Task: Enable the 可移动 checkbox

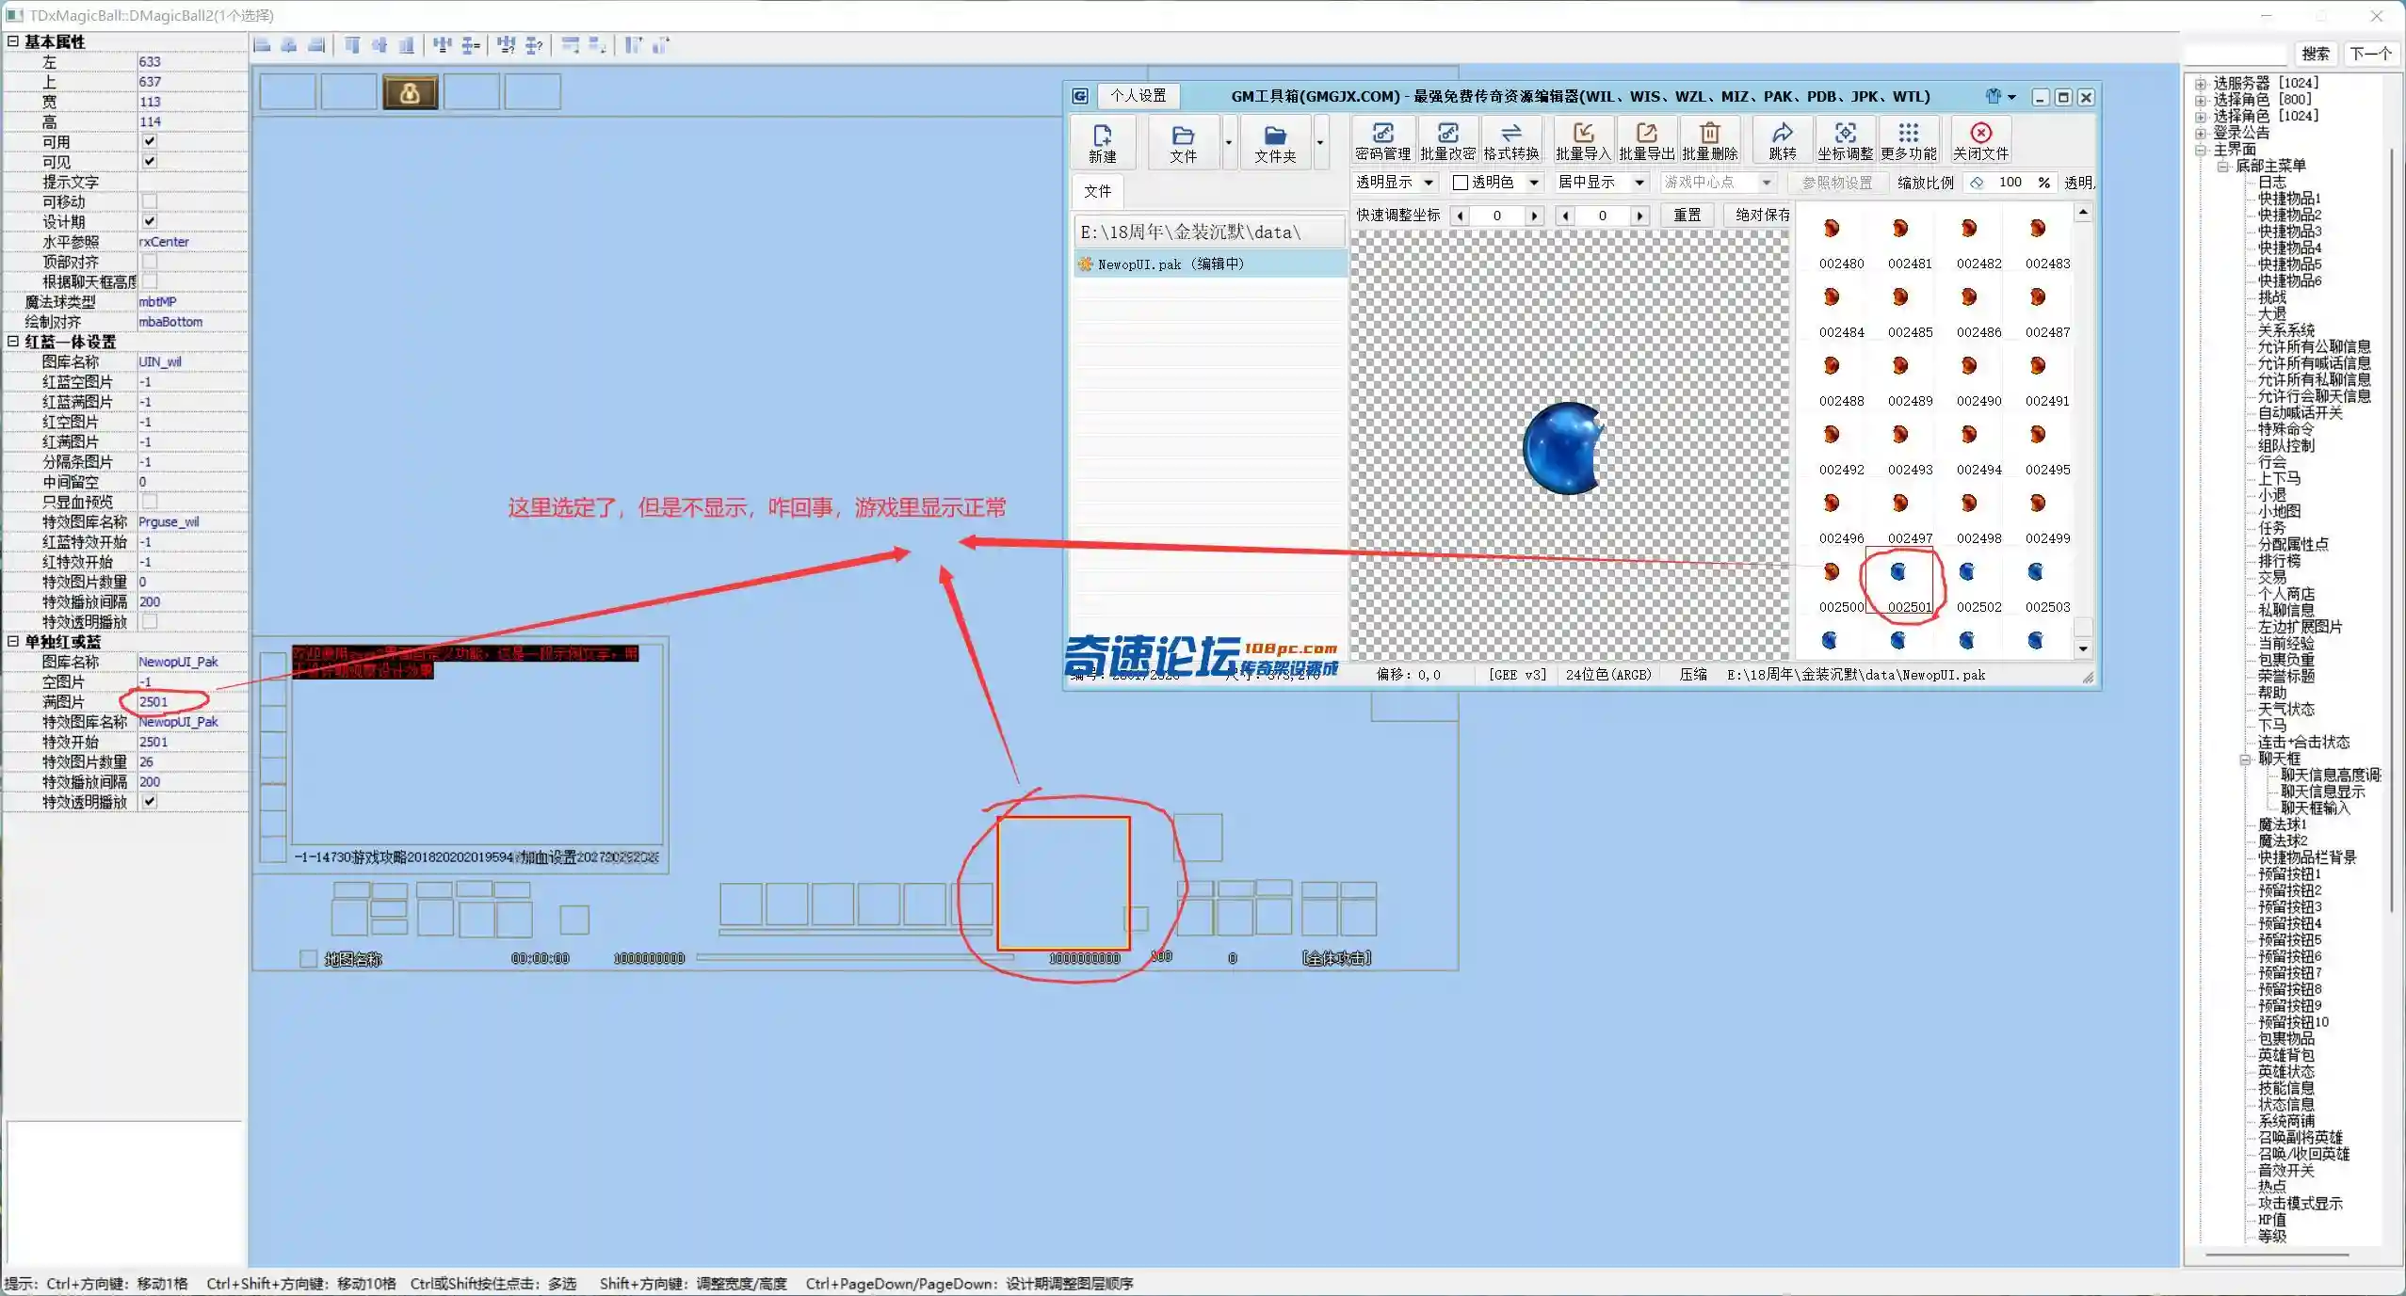Action: 149,201
